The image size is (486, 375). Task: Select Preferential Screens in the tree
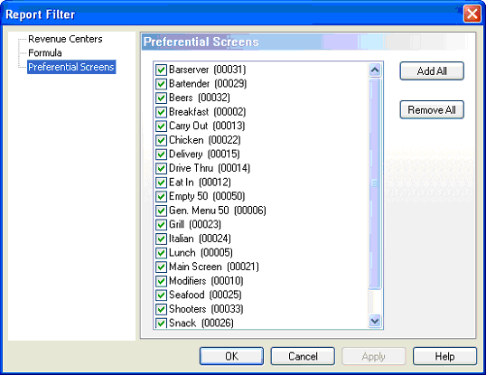(x=71, y=67)
